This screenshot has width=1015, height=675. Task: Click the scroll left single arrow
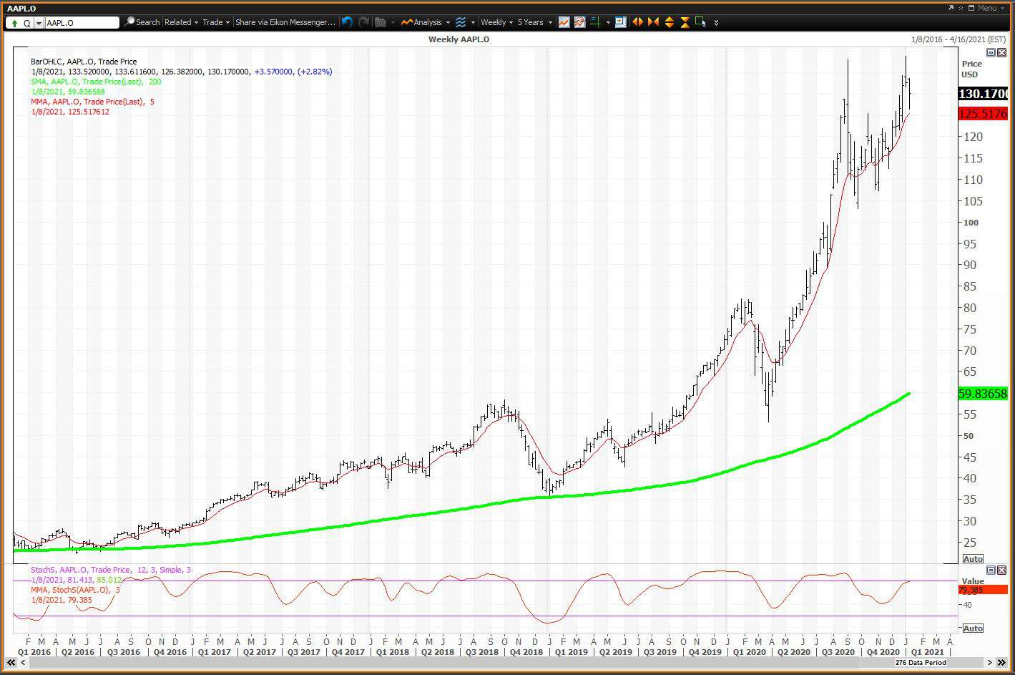pos(21,663)
